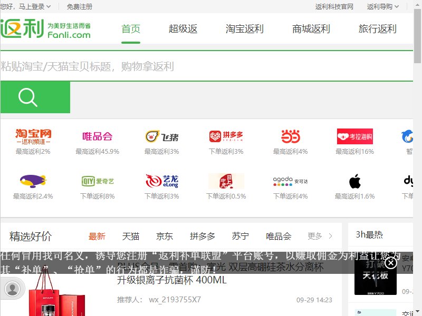The height and width of the screenshot is (316, 422).
Task: Click the 最高返利3% text under 飞猪
Action: tap(162, 152)
